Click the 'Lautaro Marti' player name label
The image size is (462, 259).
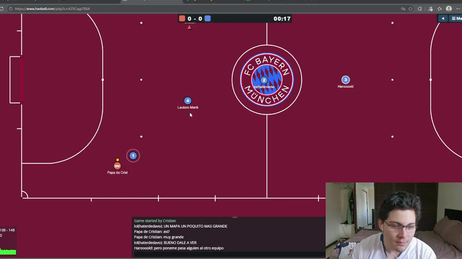(188, 107)
